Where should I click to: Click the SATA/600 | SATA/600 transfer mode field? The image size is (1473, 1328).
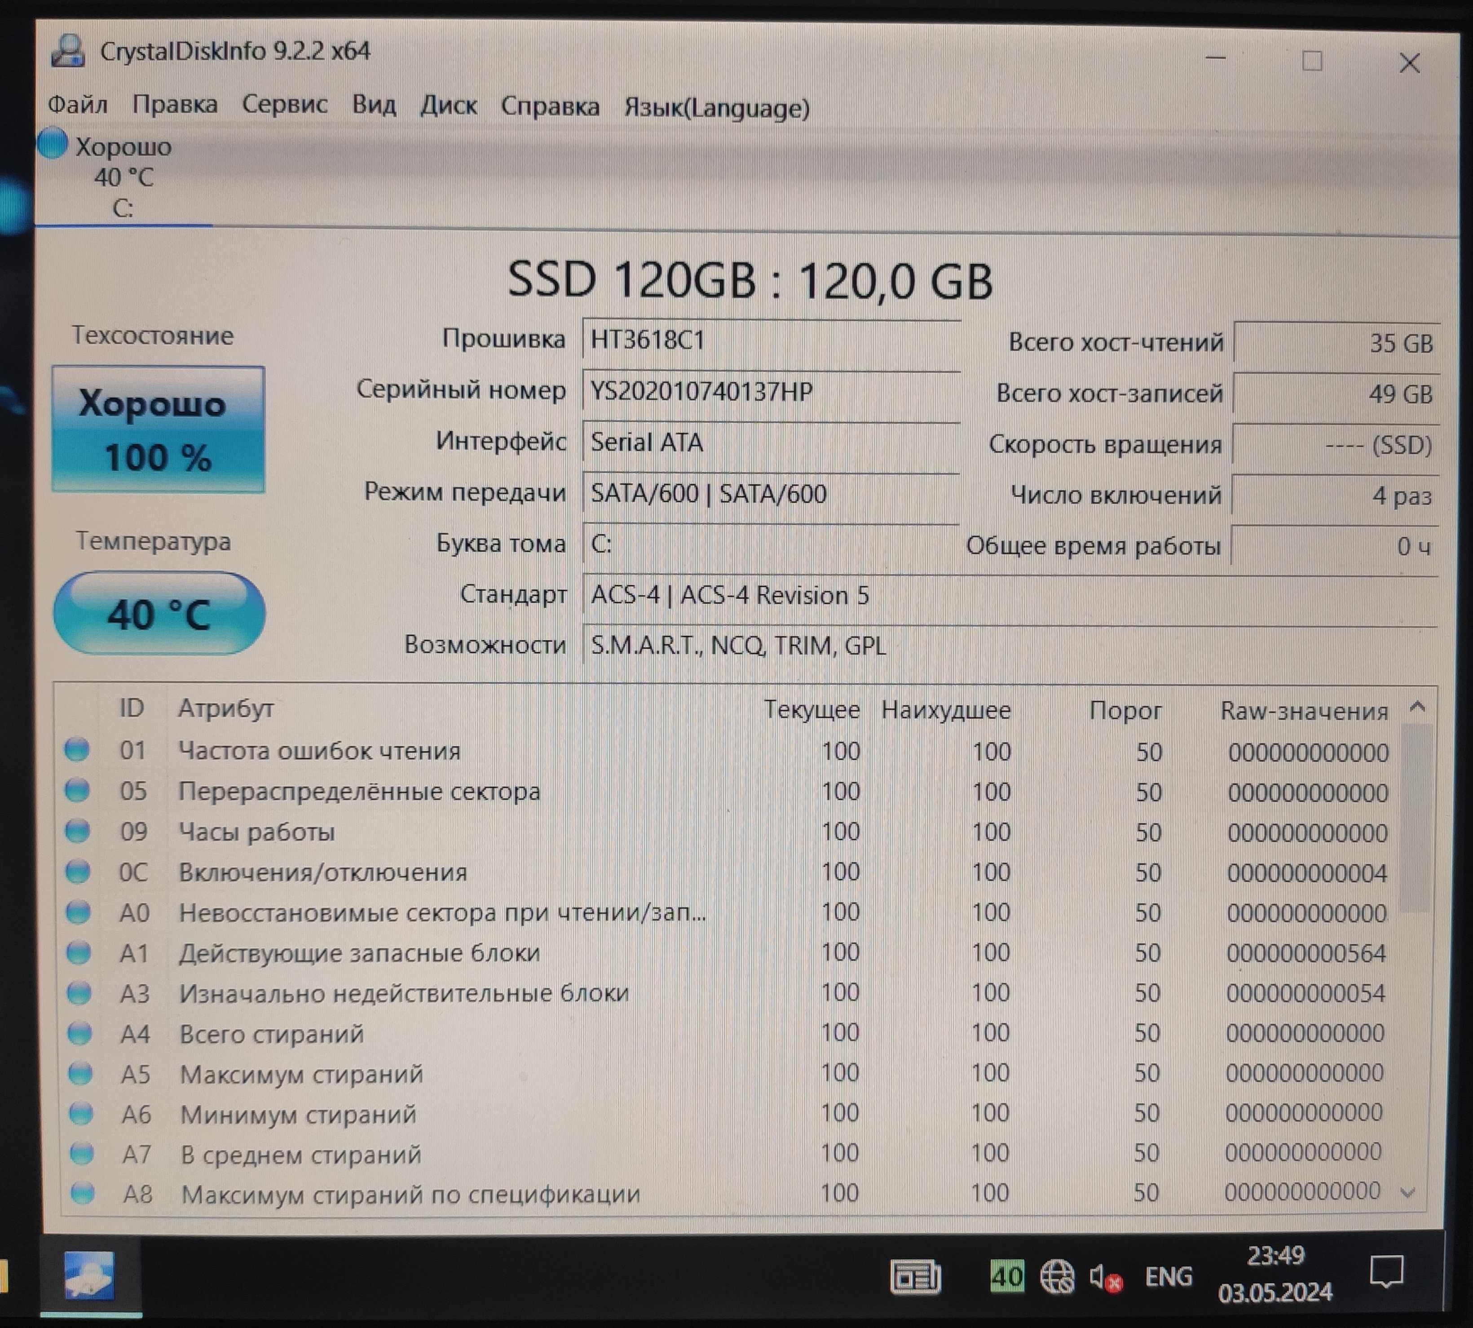click(x=771, y=494)
